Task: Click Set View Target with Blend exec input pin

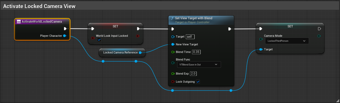Action: (172, 29)
